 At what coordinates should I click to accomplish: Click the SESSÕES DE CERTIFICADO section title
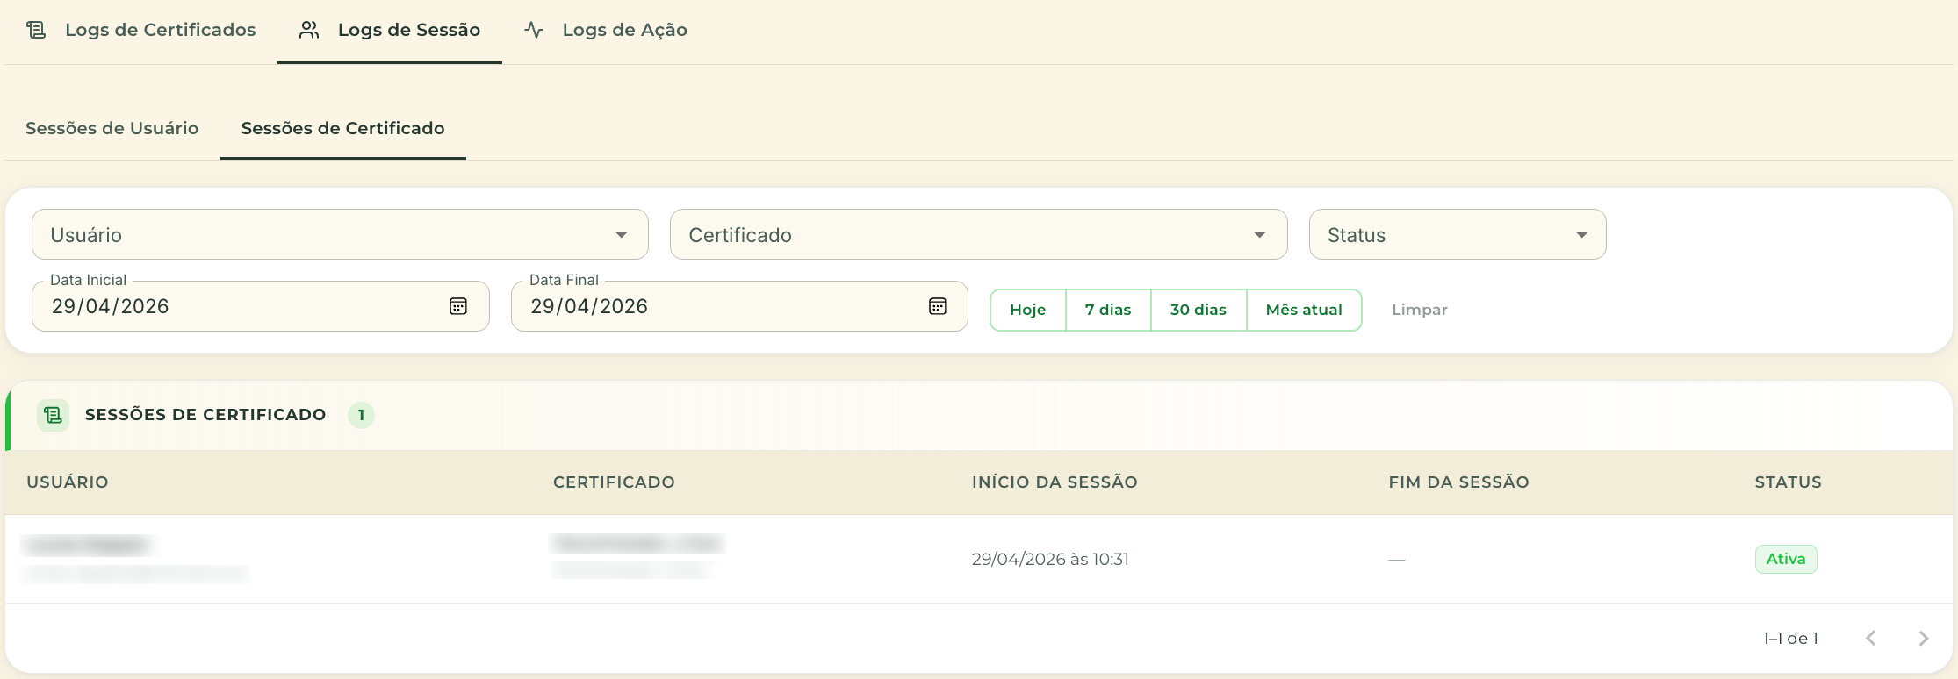(x=205, y=415)
